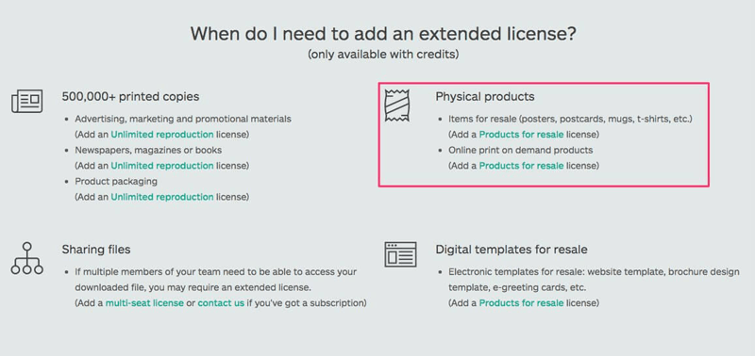
Task: Select the 'Sharing files' heading
Action: click(x=96, y=250)
